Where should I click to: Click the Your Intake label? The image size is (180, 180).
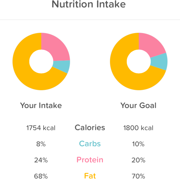(41, 105)
